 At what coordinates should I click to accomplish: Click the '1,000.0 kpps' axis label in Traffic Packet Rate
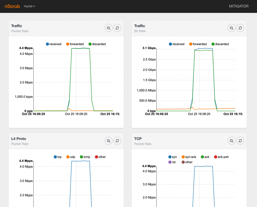click(24, 97)
